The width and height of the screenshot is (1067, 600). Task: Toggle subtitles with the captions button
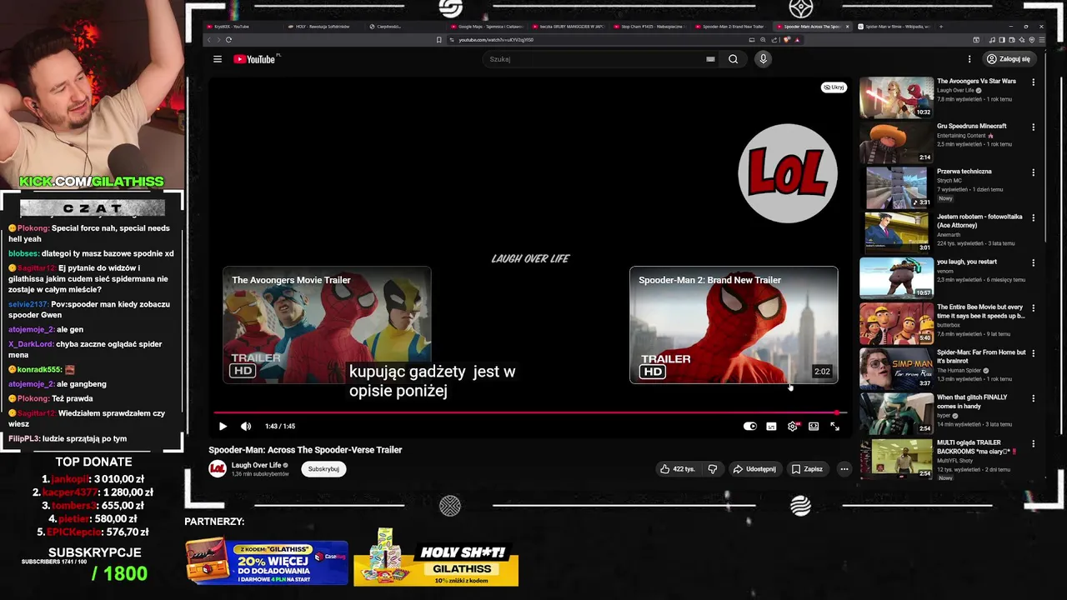[x=771, y=427]
